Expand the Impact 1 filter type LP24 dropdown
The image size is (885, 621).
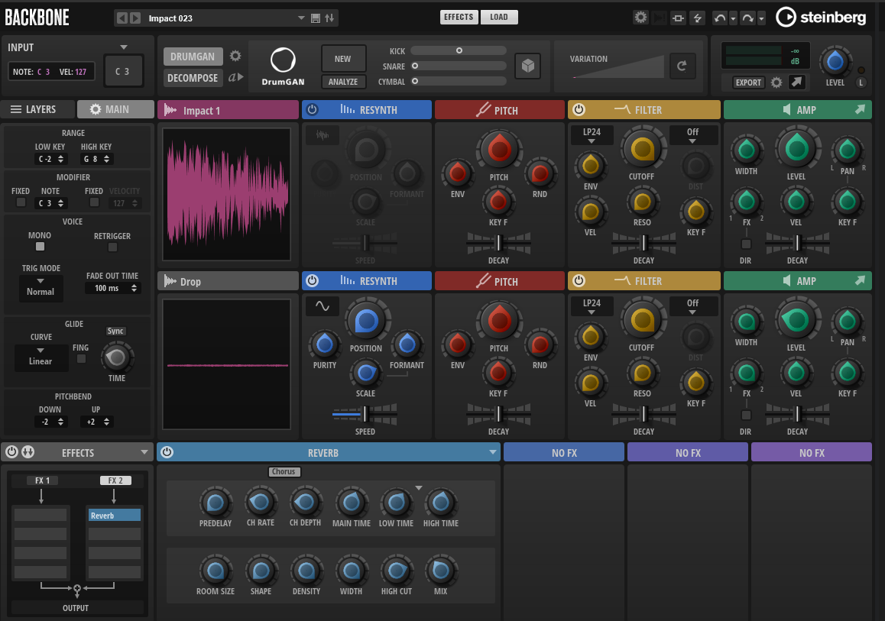click(x=592, y=136)
